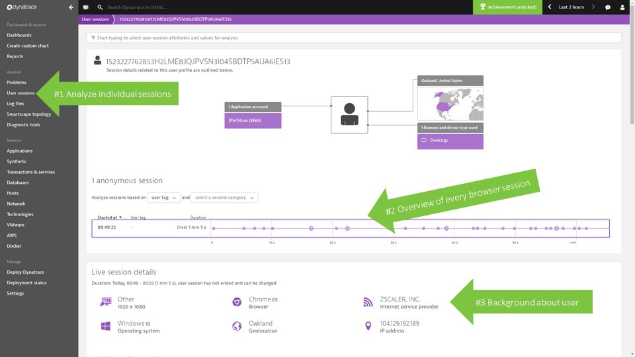Open Log files in sidebar
This screenshot has width=635, height=357.
(x=15, y=104)
